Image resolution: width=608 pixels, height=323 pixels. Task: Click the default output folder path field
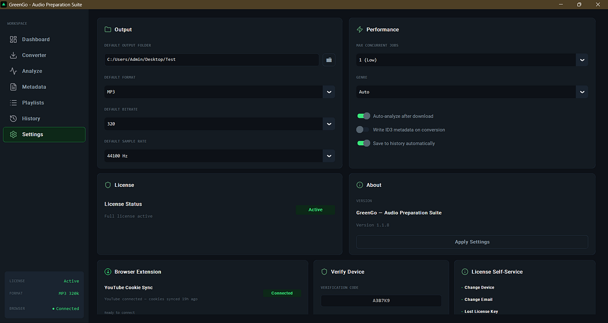[x=212, y=60]
